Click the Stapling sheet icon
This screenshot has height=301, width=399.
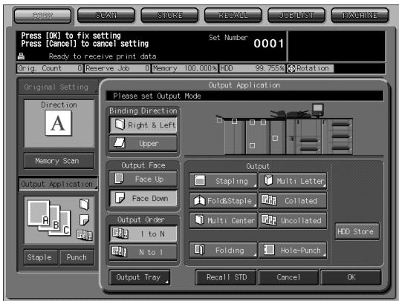click(200, 180)
